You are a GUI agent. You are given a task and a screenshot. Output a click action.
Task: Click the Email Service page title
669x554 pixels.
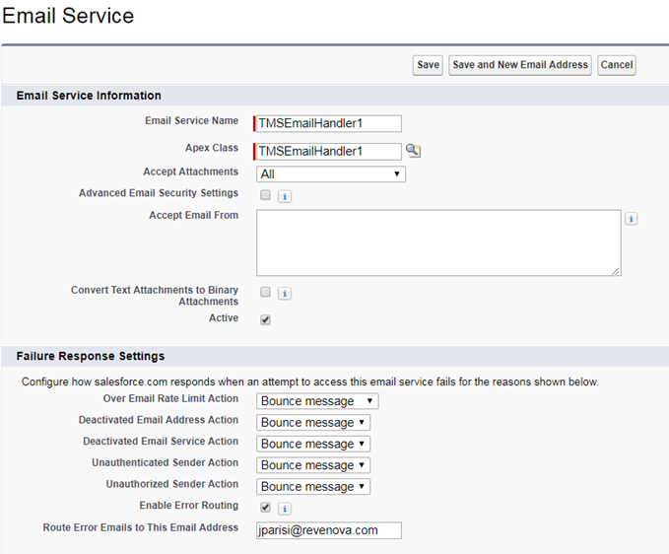pyautogui.click(x=68, y=16)
